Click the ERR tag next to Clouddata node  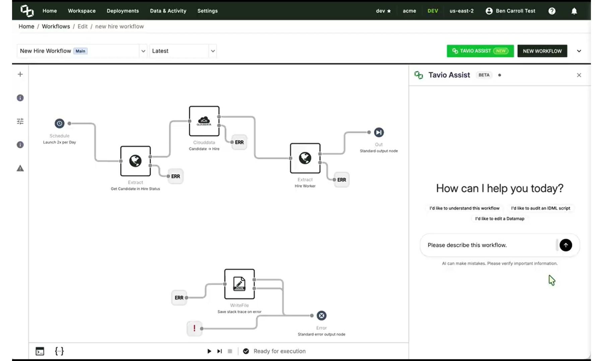(x=239, y=142)
